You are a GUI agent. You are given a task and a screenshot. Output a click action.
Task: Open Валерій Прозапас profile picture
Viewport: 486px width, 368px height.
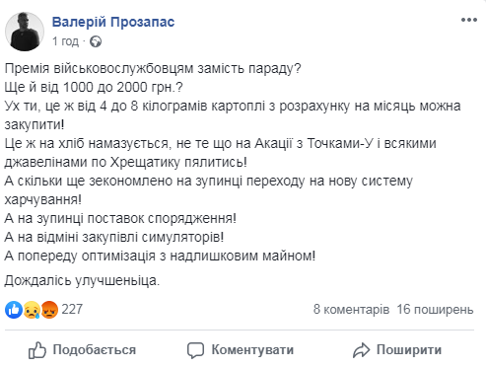click(x=25, y=32)
